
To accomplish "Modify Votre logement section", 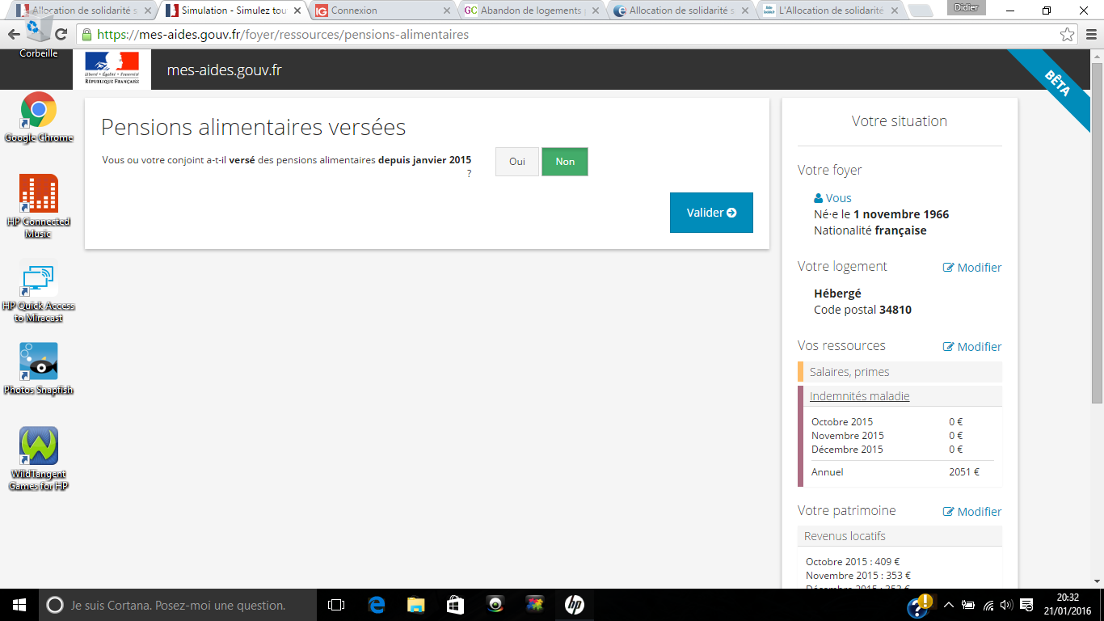I will pyautogui.click(x=972, y=268).
